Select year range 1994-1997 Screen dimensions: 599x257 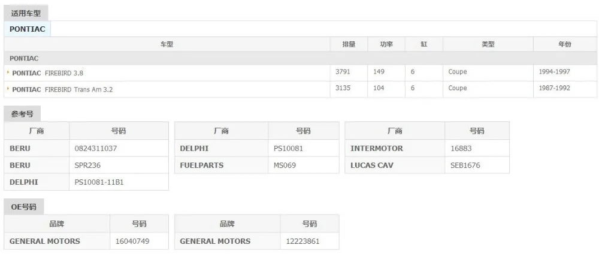pyautogui.click(x=554, y=72)
